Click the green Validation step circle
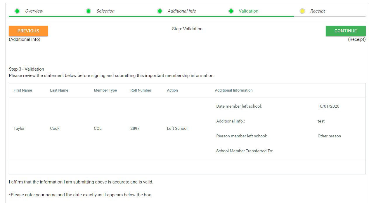This screenshot has height=203, width=369. tap(231, 11)
